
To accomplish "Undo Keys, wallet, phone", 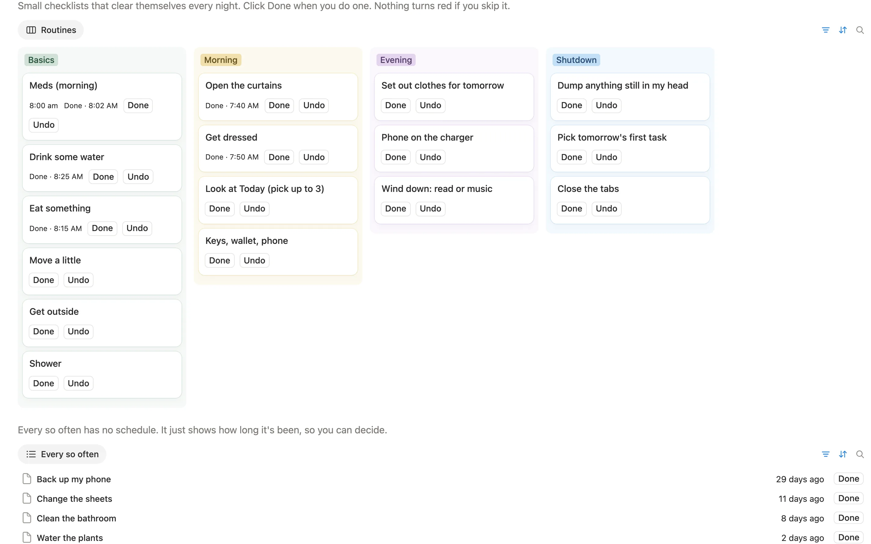I will tap(254, 260).
